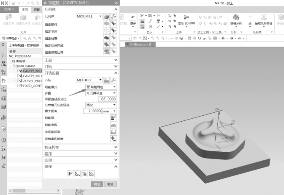Open the 文件(F) menu
This screenshot has width=284, height=195.
point(9,9)
